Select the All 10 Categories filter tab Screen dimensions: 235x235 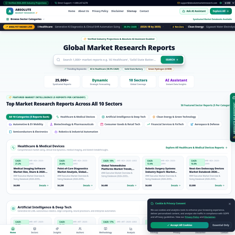click(x=29, y=117)
